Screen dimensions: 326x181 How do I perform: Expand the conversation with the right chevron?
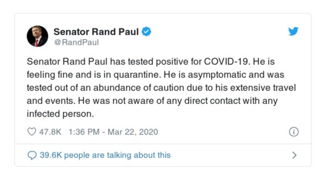tap(295, 155)
